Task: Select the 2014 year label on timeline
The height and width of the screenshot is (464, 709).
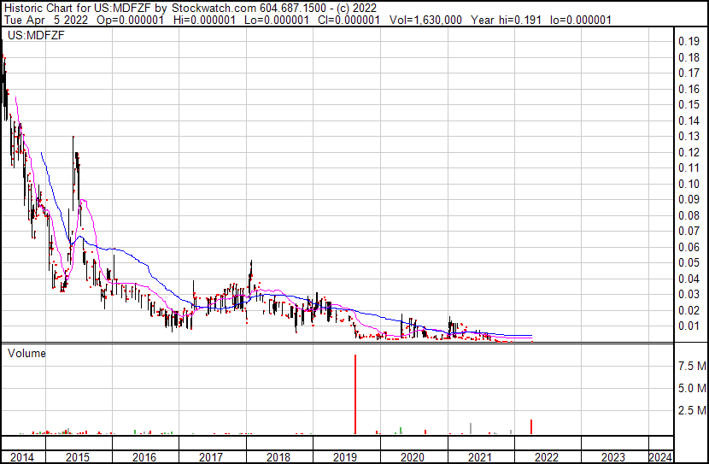Action: point(21,457)
